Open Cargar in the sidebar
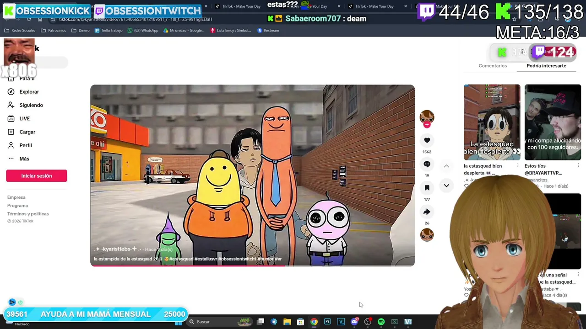The image size is (586, 329). tap(27, 132)
